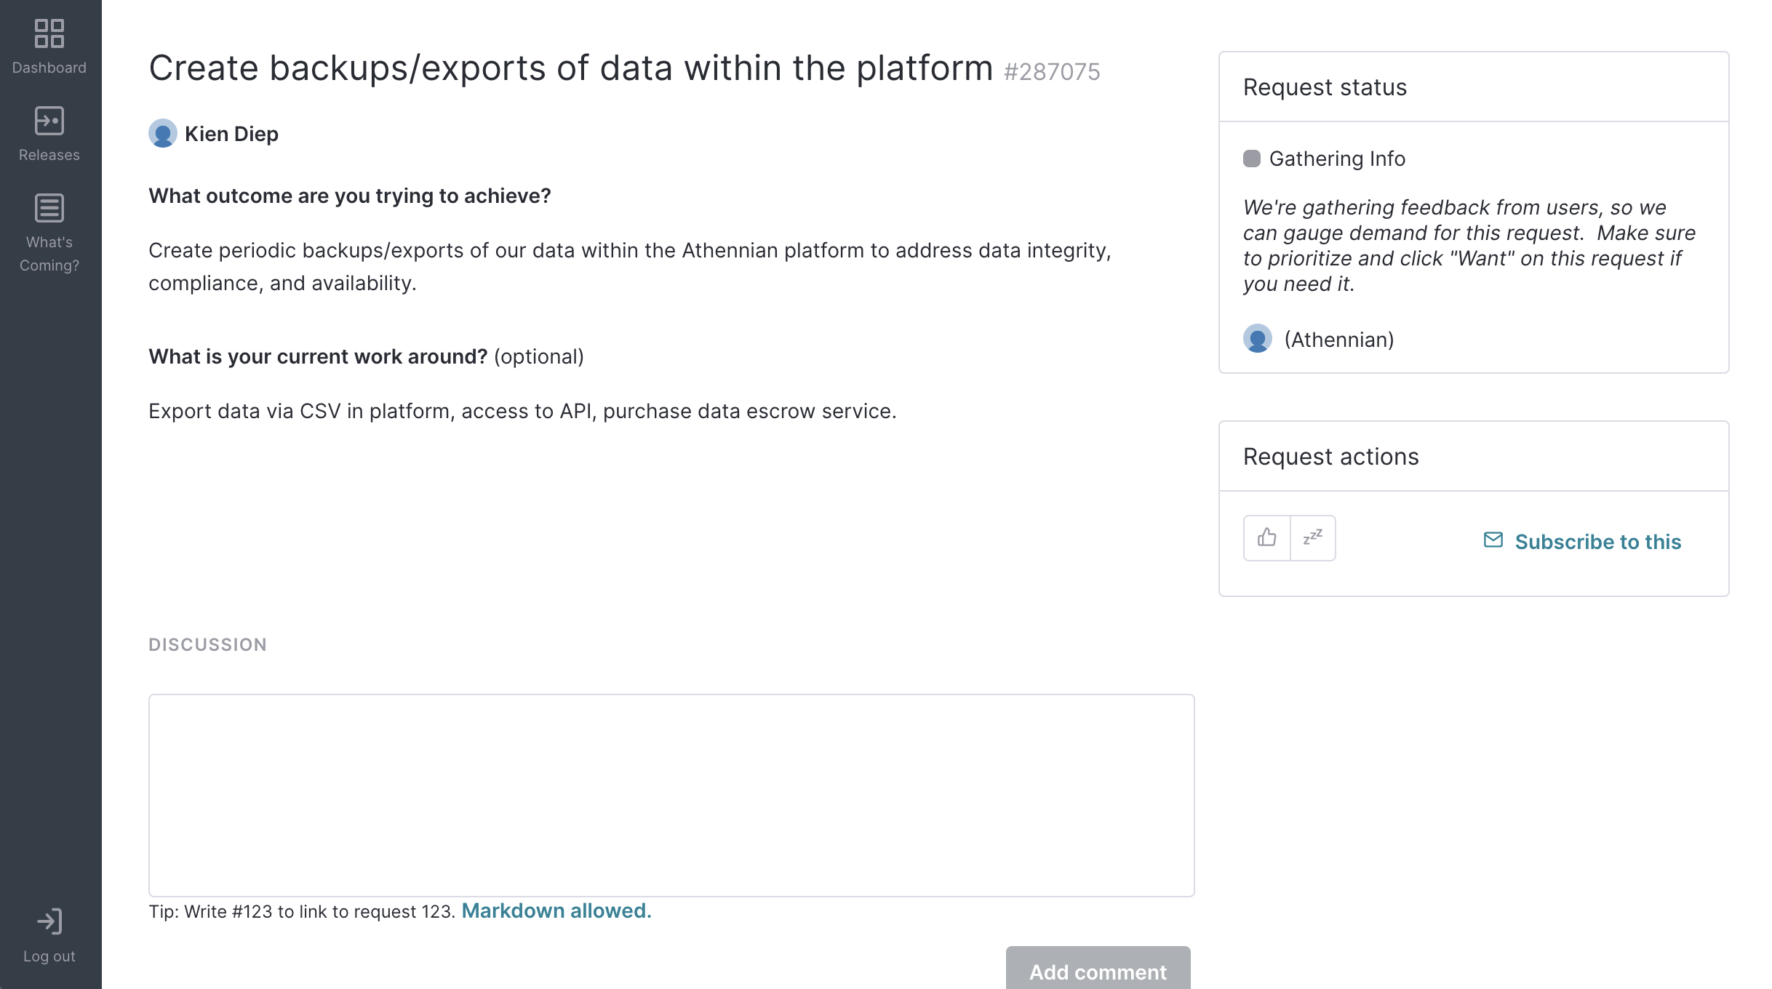Click the request number #287075
Screen dimensions: 1772x989
(1051, 71)
